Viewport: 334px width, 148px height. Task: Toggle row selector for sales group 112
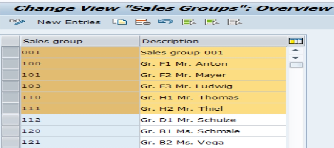[11, 120]
